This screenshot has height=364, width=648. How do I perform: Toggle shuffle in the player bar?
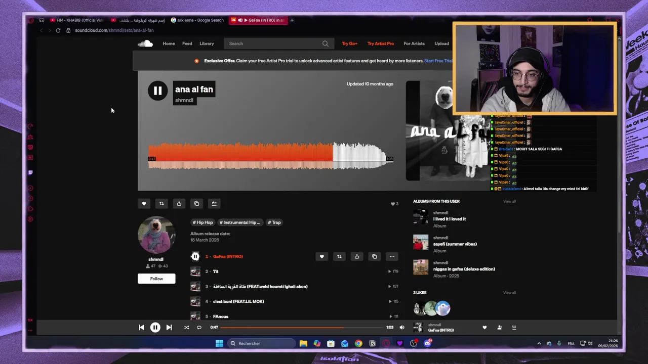pos(186,328)
